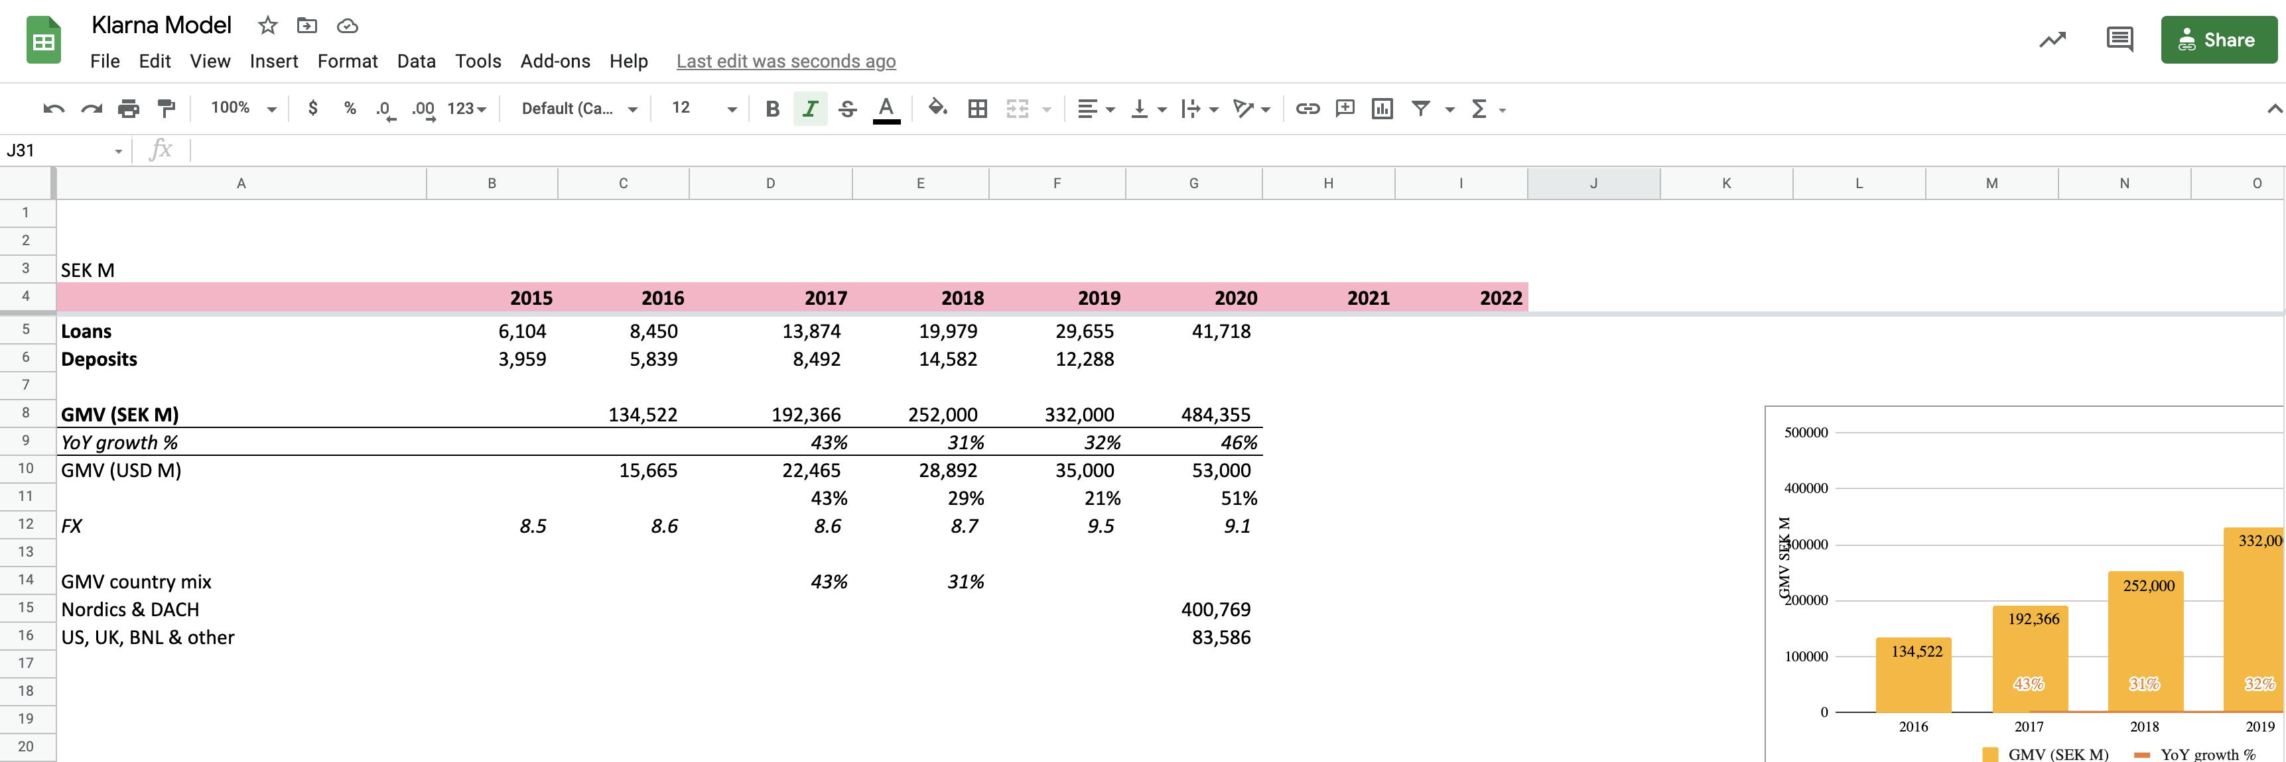Click the 252,000 bar in chart
The width and height of the screenshot is (2286, 762).
pyautogui.click(x=2145, y=641)
